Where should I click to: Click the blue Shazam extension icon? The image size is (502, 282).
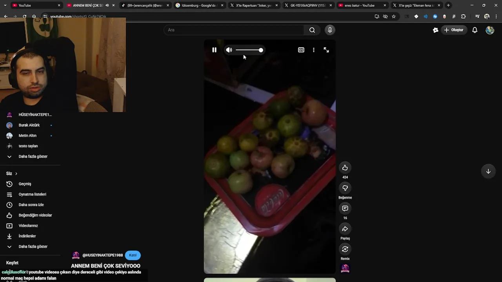click(x=435, y=16)
